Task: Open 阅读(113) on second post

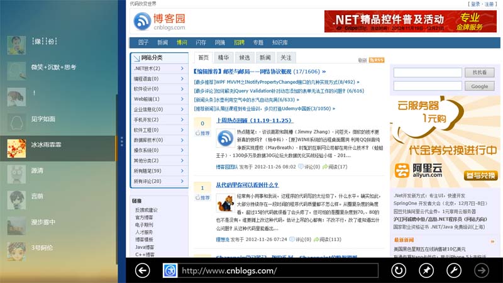Action: click(x=328, y=240)
